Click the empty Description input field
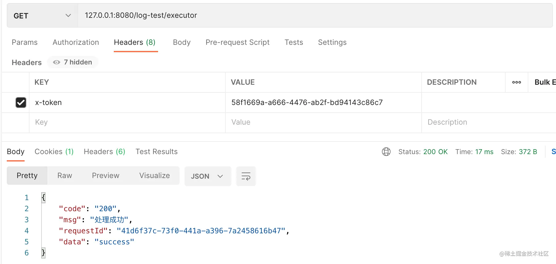The width and height of the screenshot is (556, 264). [x=489, y=122]
